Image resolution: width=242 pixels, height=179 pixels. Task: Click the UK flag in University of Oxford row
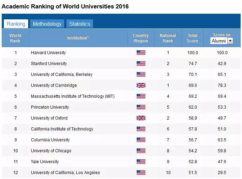click(140, 118)
